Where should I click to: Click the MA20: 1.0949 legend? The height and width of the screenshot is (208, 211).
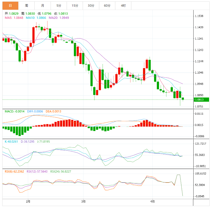(x=59, y=18)
